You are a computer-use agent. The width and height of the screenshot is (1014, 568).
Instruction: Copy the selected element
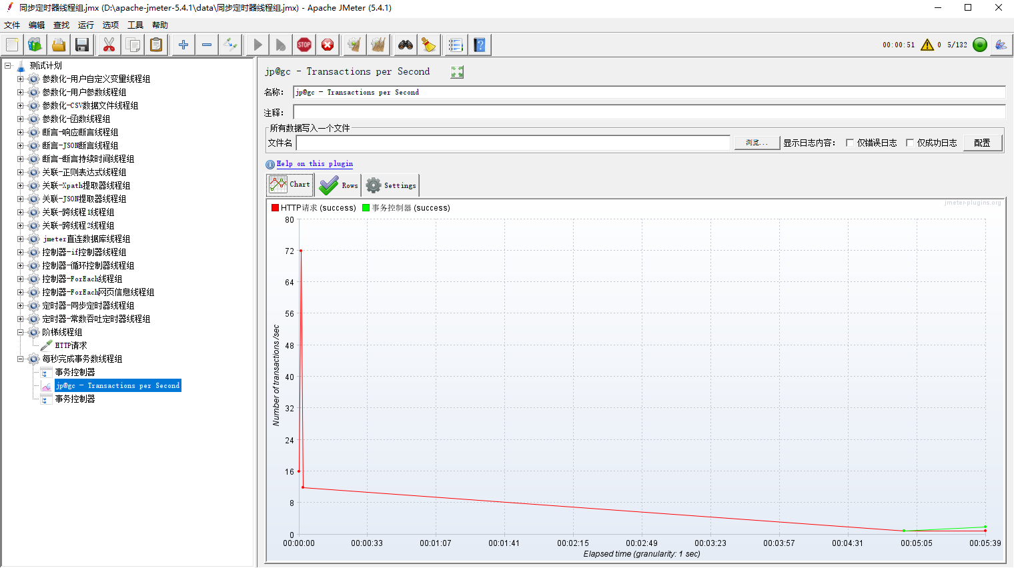133,45
